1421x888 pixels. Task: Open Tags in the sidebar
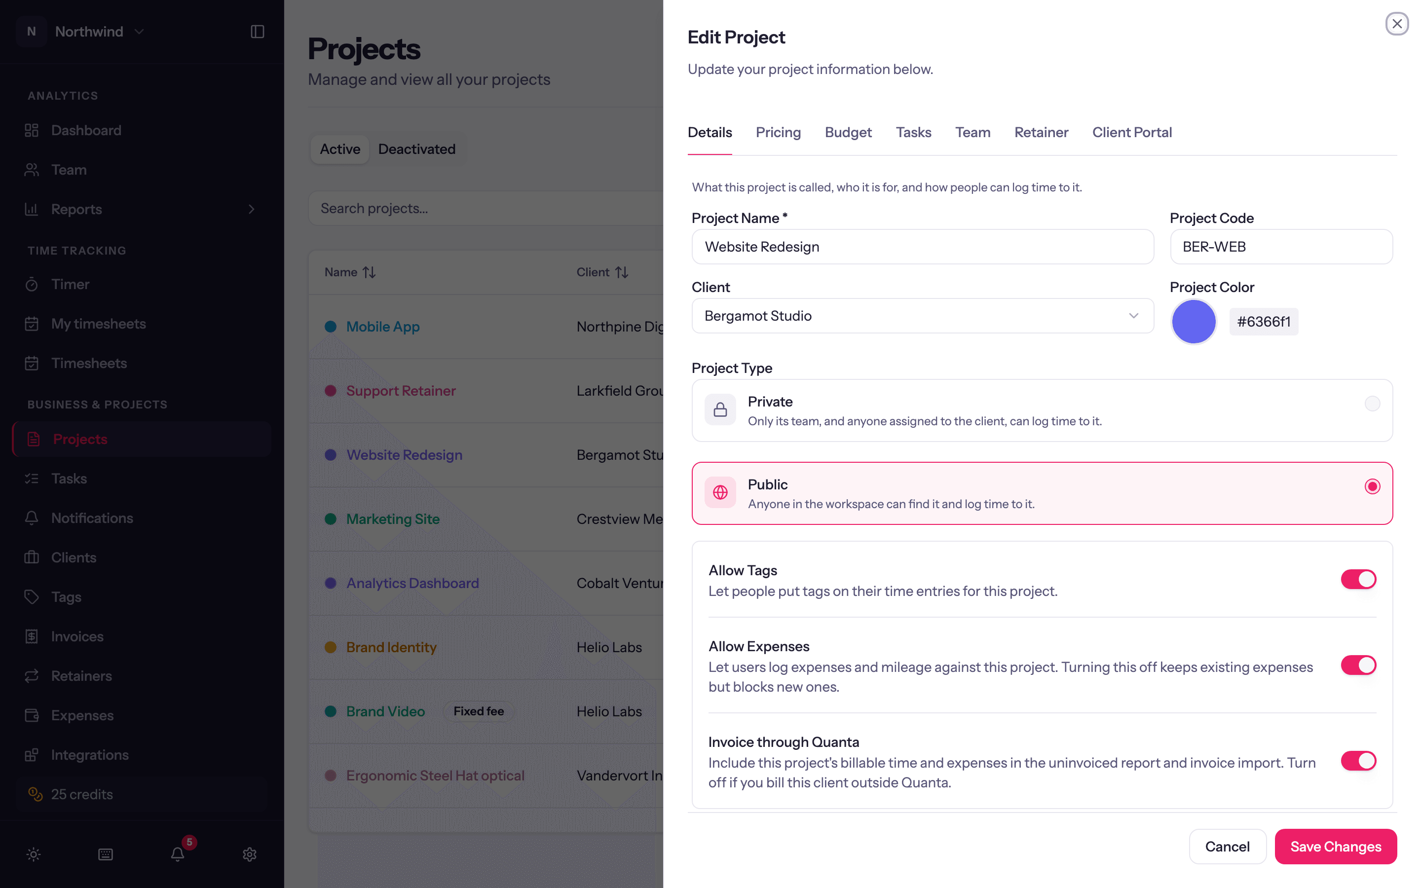(66, 597)
